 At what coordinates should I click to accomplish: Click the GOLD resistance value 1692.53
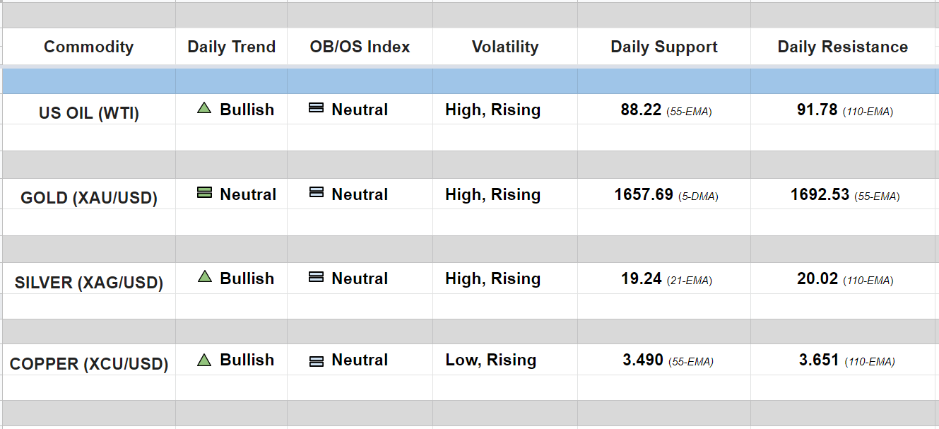820,195
